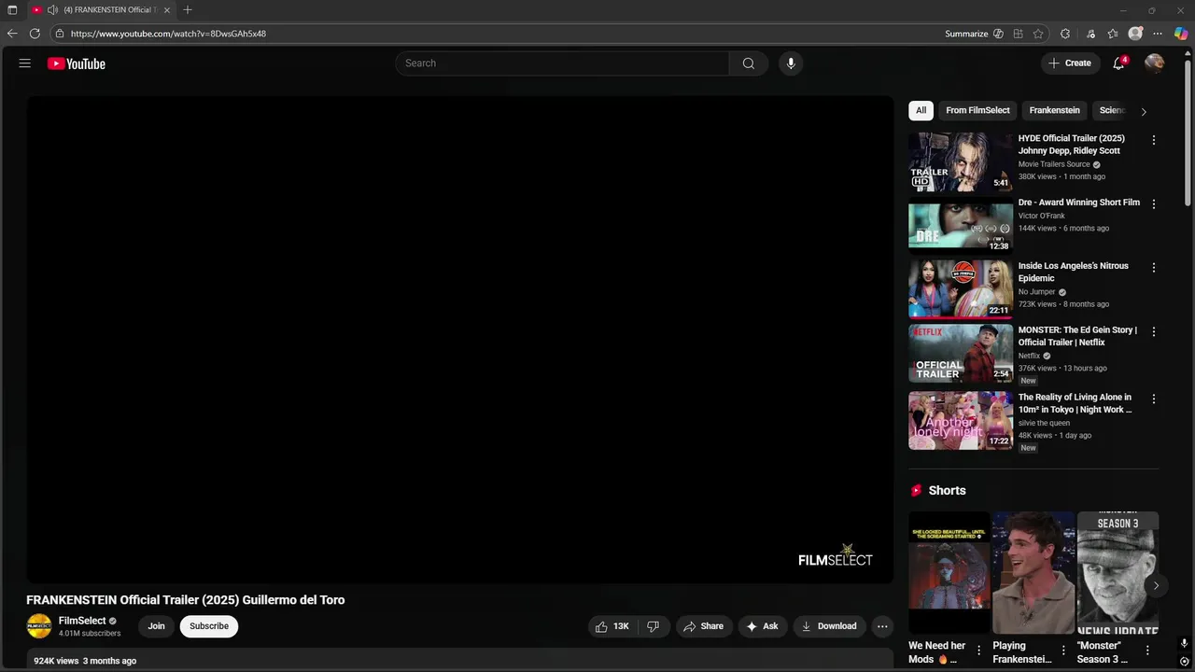Share this Frankenstein trailer
Viewport: 1195px width, 672px height.
coord(703,626)
